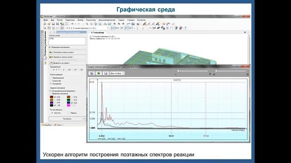Viewport: 291px width, 163px height.
Task: Expand the undo history arrow
Action: click(75, 24)
